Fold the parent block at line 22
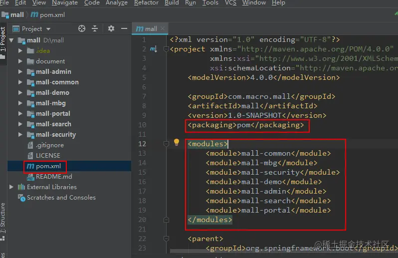 click(166, 239)
